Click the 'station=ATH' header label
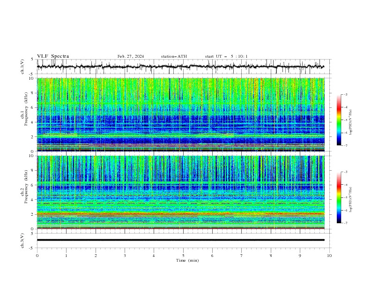Image resolution: width=371 pixels, height=287 pixels. [x=174, y=56]
